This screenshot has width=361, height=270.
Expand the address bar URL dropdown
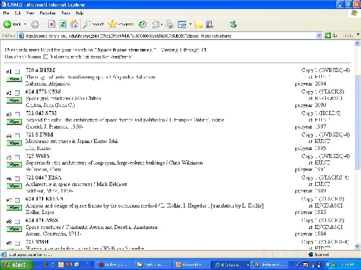(x=319, y=35)
